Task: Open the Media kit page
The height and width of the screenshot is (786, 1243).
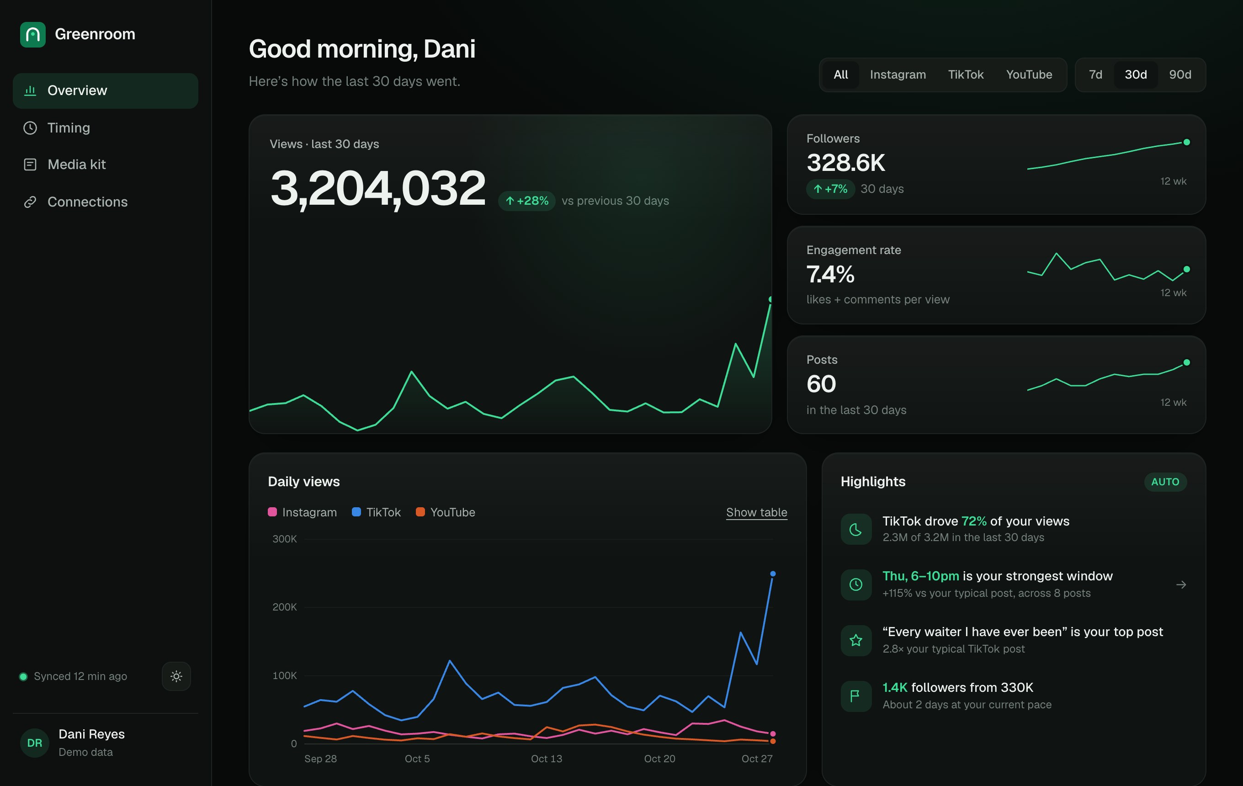Action: (105, 165)
